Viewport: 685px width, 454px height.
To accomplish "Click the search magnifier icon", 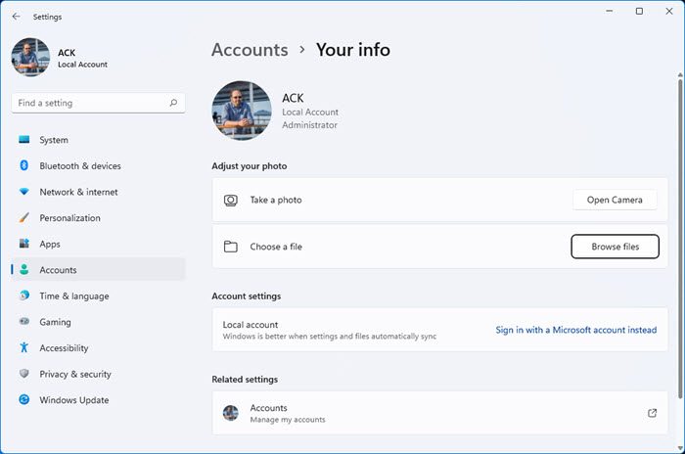I will pos(173,103).
